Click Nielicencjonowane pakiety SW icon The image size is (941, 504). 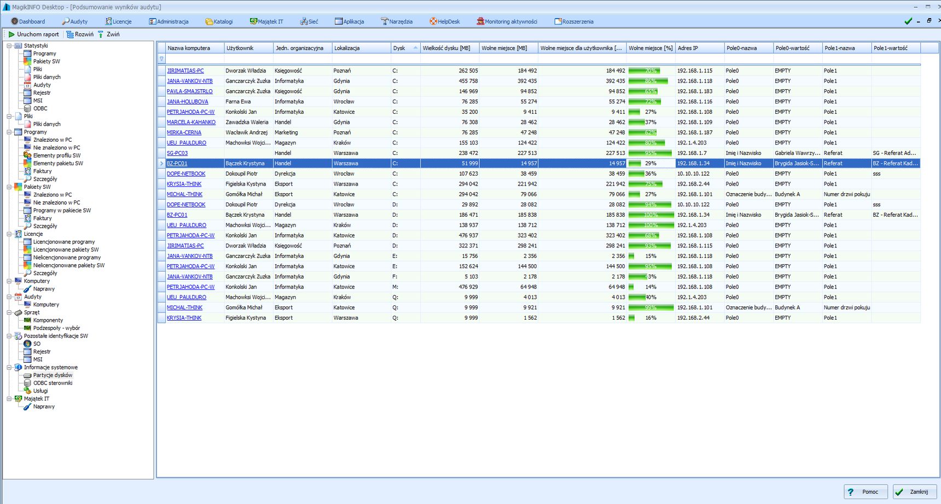pyautogui.click(x=27, y=265)
